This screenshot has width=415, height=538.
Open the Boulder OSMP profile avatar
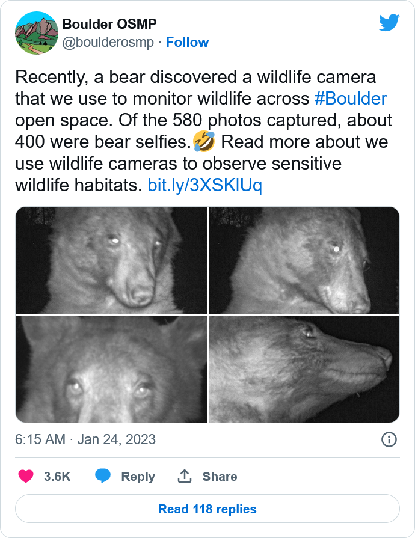(x=36, y=33)
